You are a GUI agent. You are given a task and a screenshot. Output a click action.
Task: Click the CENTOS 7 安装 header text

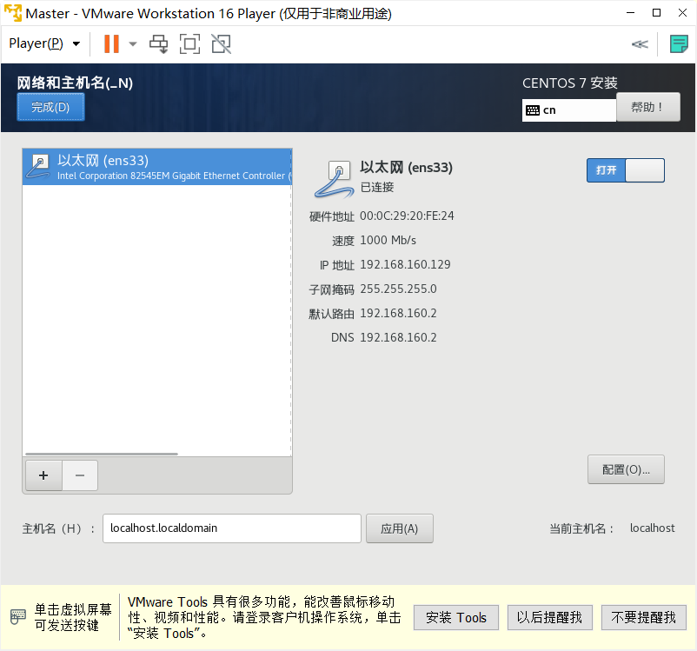[570, 83]
